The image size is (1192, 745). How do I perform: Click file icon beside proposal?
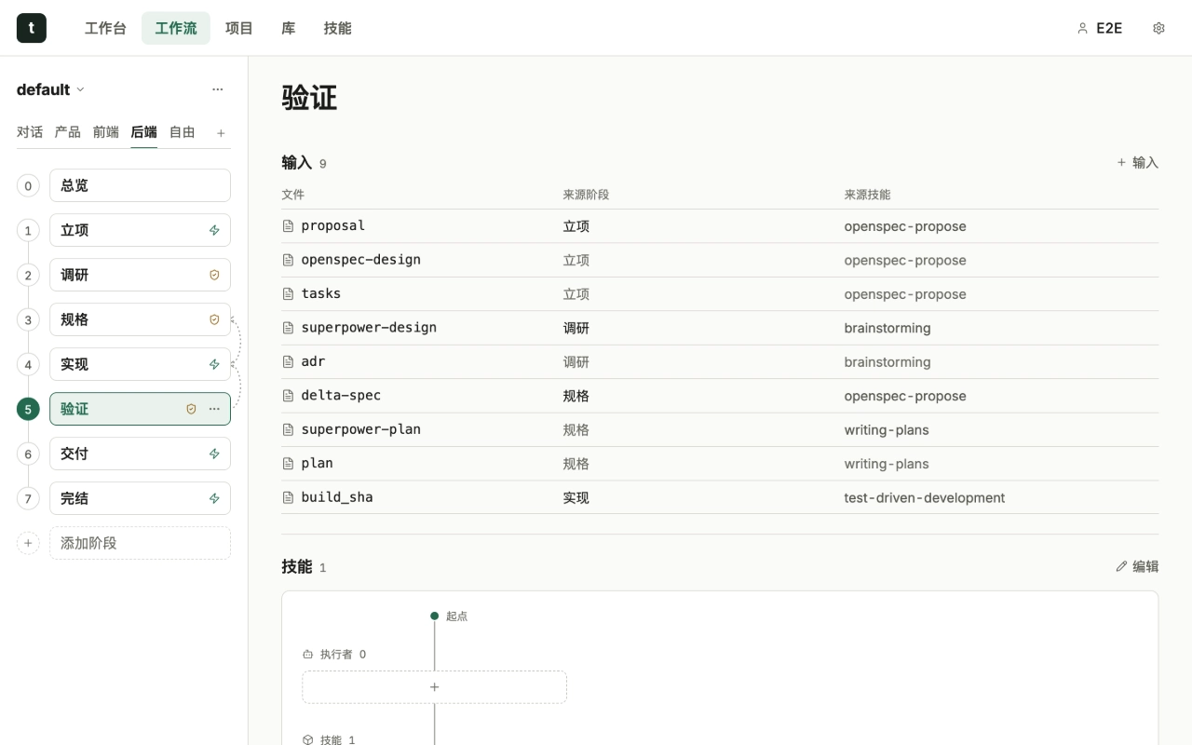(x=288, y=226)
